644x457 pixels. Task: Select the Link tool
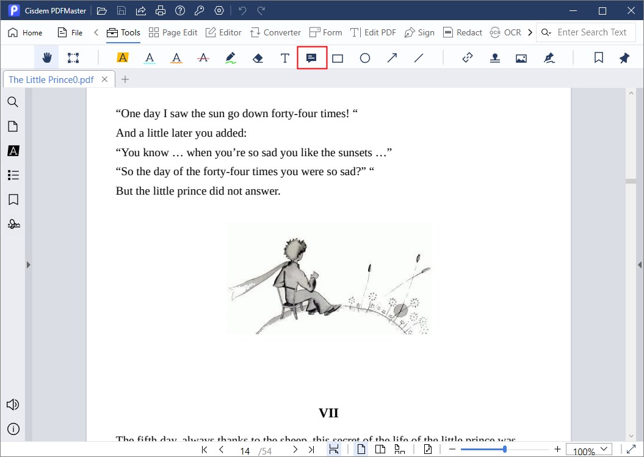(468, 58)
